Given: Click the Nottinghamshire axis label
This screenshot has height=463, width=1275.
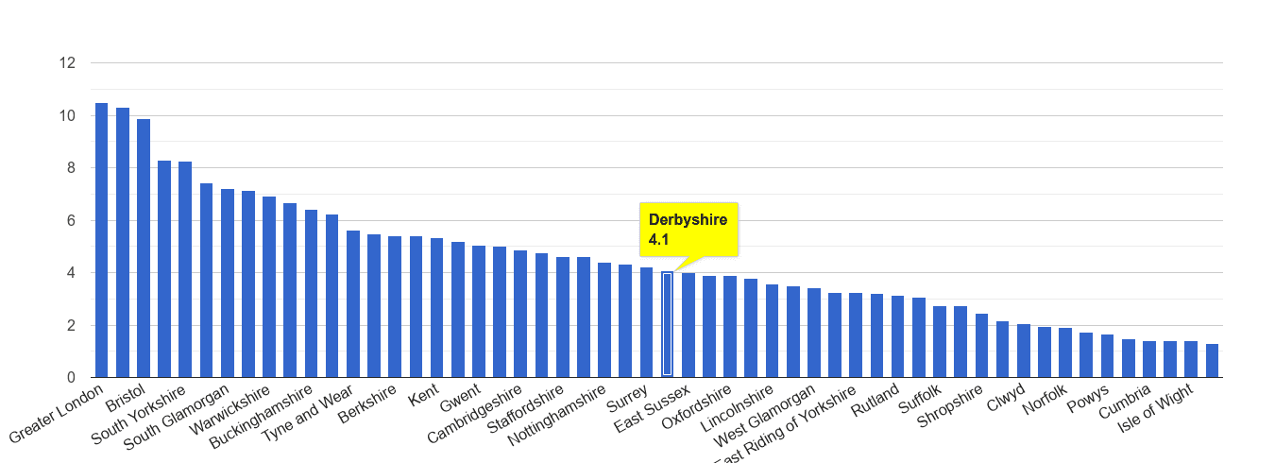Looking at the screenshot, I should 557,415.
